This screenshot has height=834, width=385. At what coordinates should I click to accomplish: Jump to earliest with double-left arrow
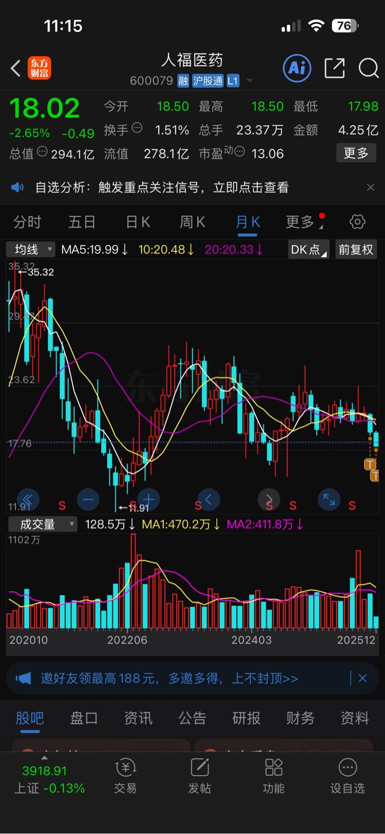[x=28, y=499]
